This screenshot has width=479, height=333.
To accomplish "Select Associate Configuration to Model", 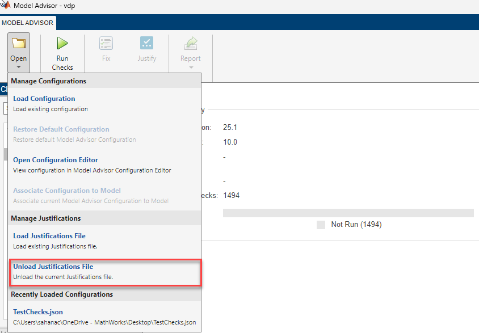I will click(x=67, y=191).
